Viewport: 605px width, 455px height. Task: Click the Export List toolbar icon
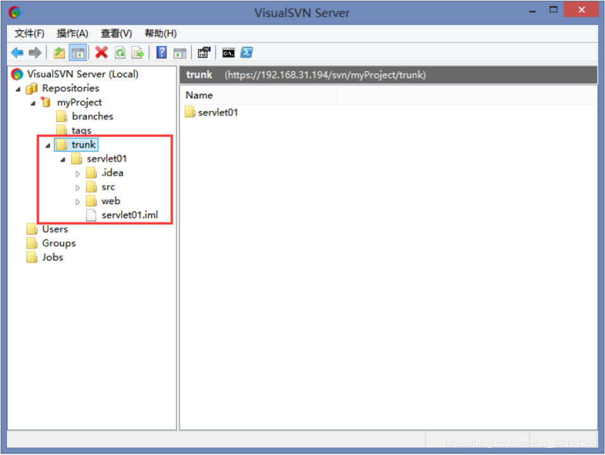(x=138, y=53)
